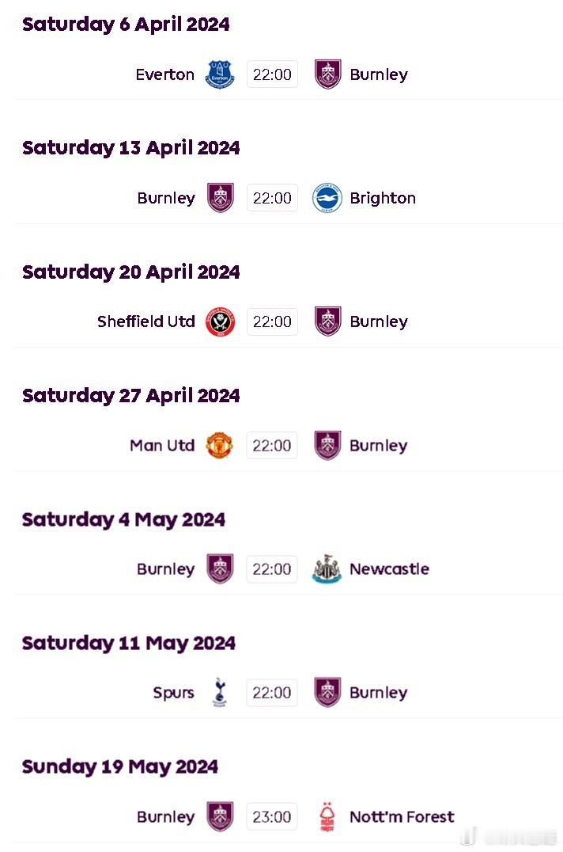Click the Spurs cockerel crest
This screenshot has height=852, width=563.
click(x=220, y=692)
